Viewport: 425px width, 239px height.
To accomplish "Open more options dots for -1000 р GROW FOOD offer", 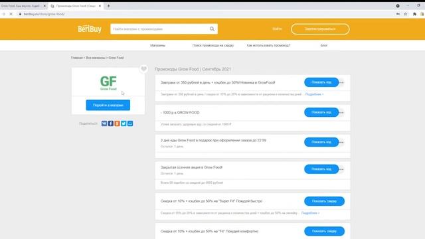I will pyautogui.click(x=342, y=112).
